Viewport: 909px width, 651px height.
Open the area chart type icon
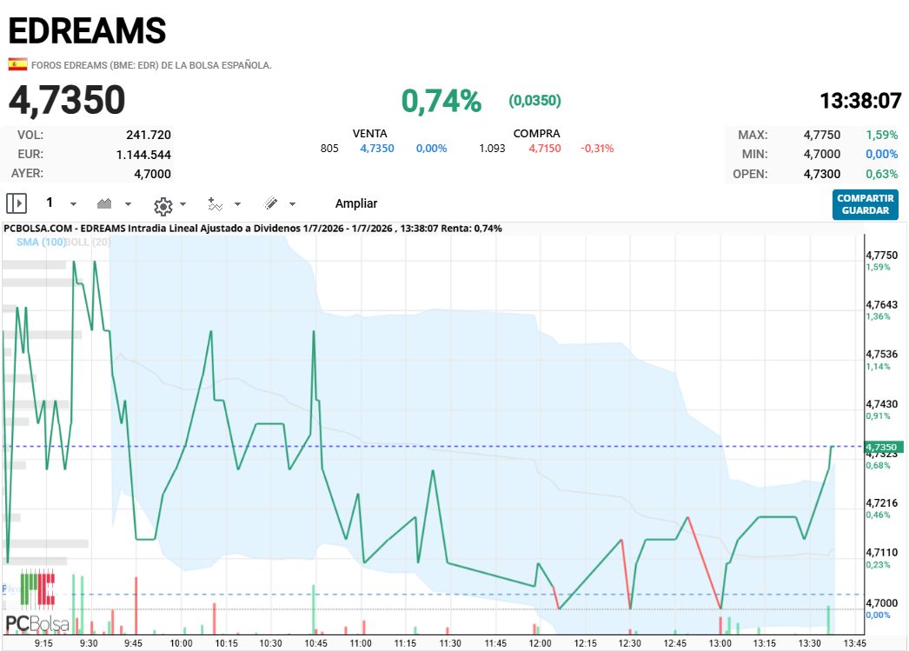(x=104, y=203)
